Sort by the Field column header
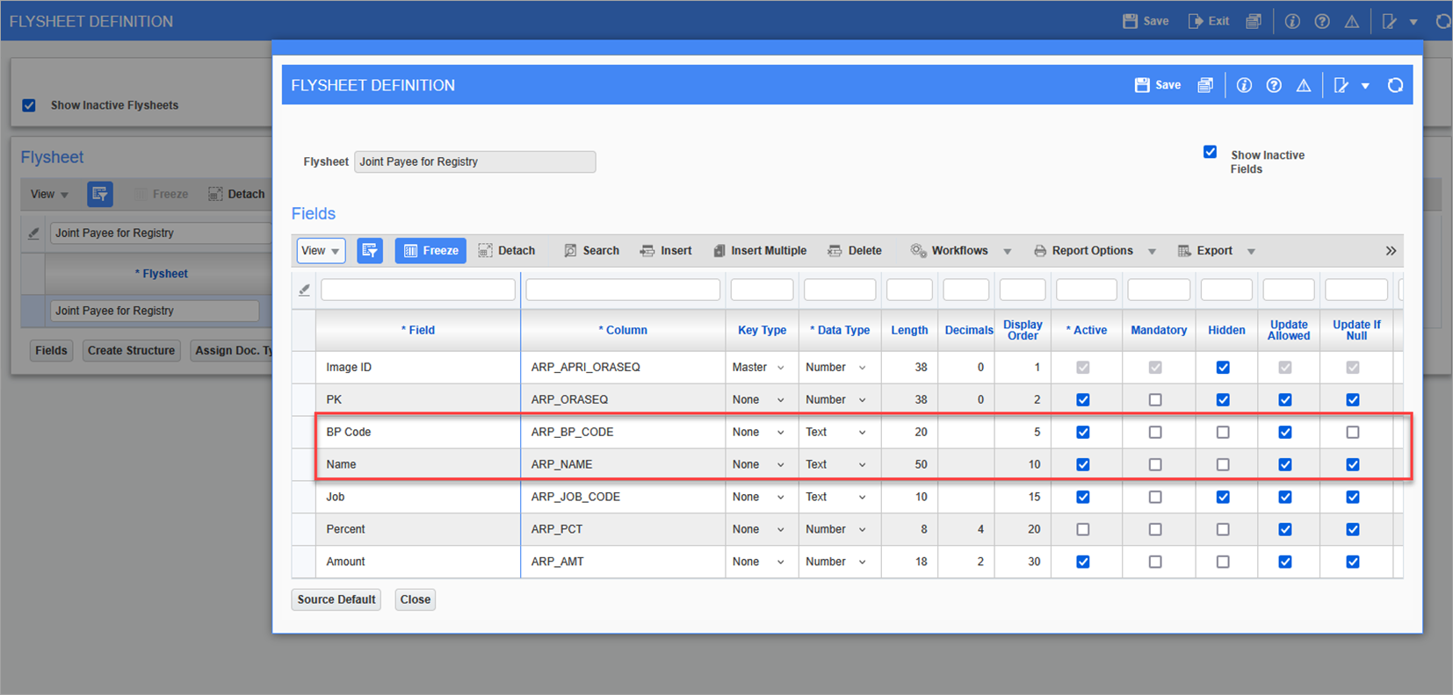The image size is (1453, 695). tap(418, 331)
